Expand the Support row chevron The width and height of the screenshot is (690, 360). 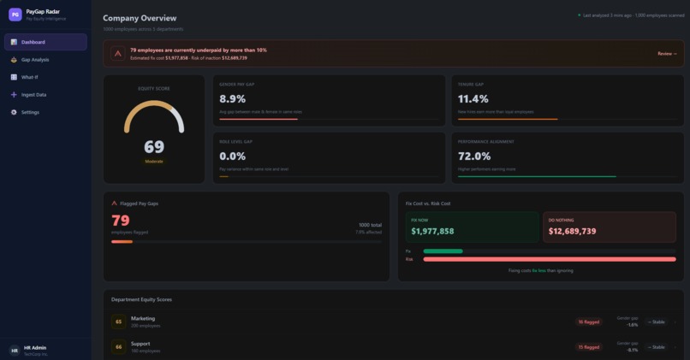tap(675, 347)
